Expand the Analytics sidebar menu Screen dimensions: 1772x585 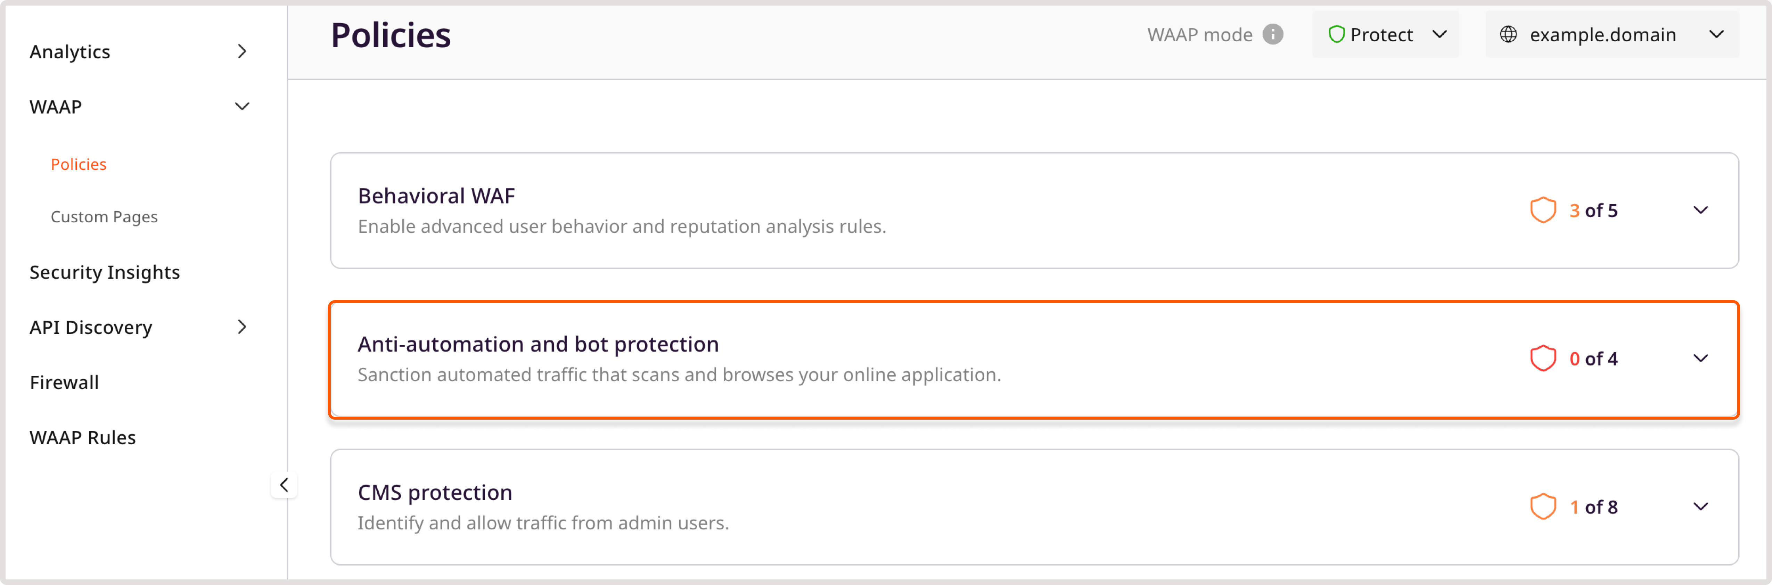tap(241, 51)
